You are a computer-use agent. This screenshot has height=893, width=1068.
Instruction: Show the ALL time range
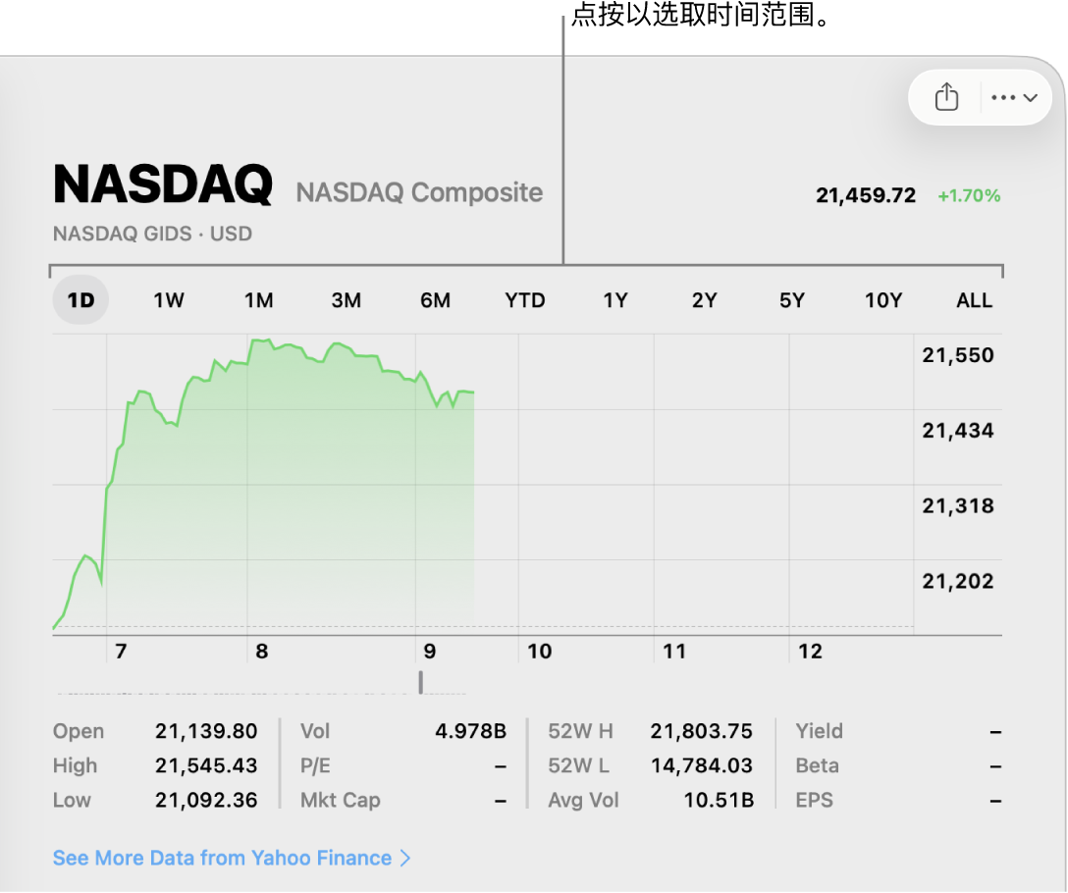coord(974,300)
